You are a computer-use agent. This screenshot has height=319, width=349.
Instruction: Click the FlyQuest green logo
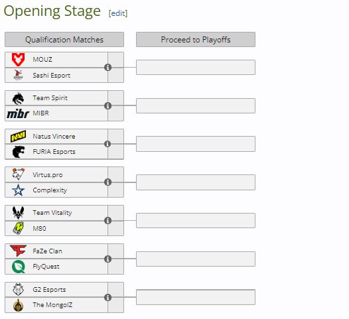click(19, 267)
